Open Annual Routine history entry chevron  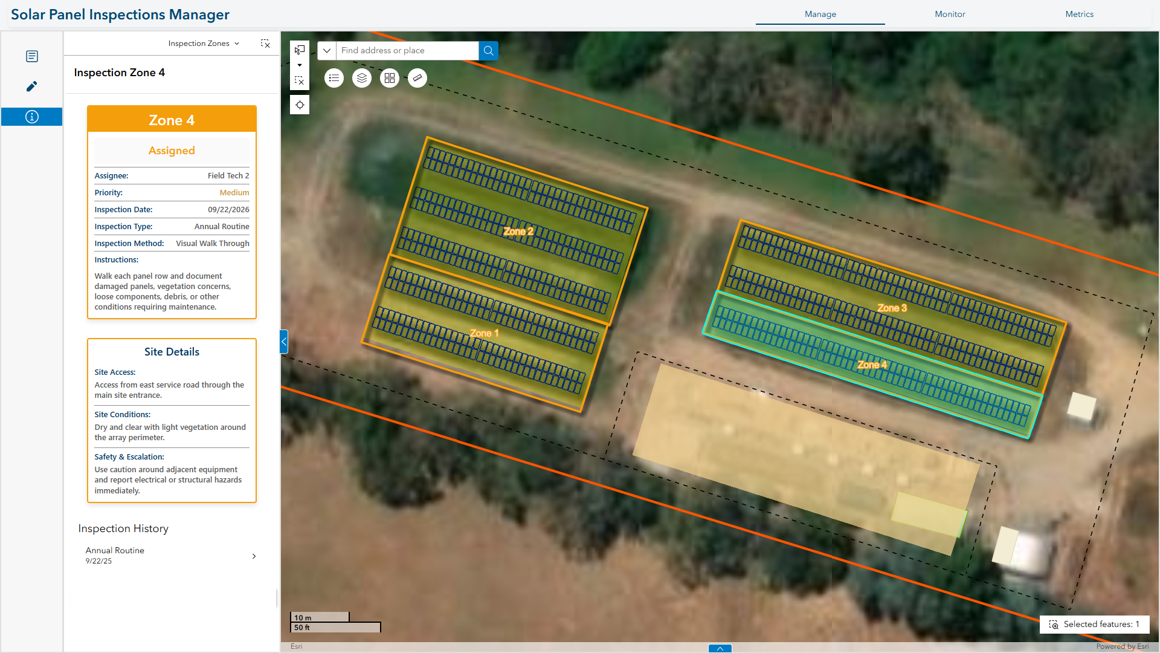[254, 556]
